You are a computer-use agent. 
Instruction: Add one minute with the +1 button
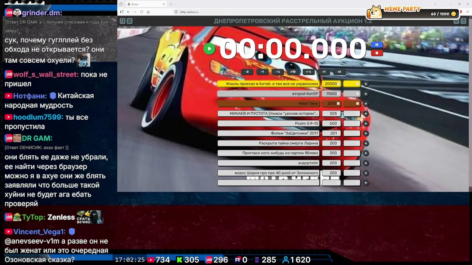(x=323, y=72)
